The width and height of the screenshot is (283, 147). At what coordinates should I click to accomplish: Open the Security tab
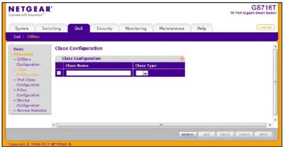[x=104, y=28]
